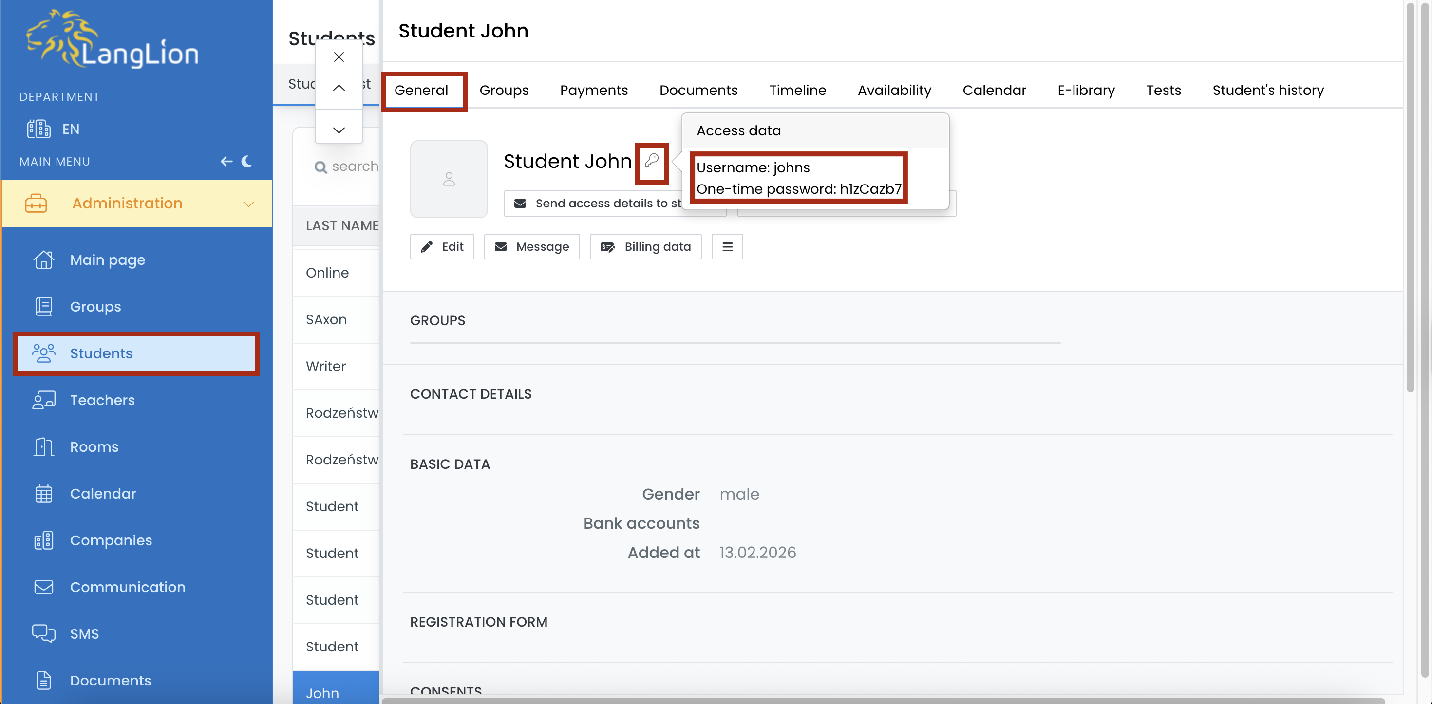Image resolution: width=1432 pixels, height=704 pixels.
Task: Open Companies in sidebar
Action: click(111, 540)
